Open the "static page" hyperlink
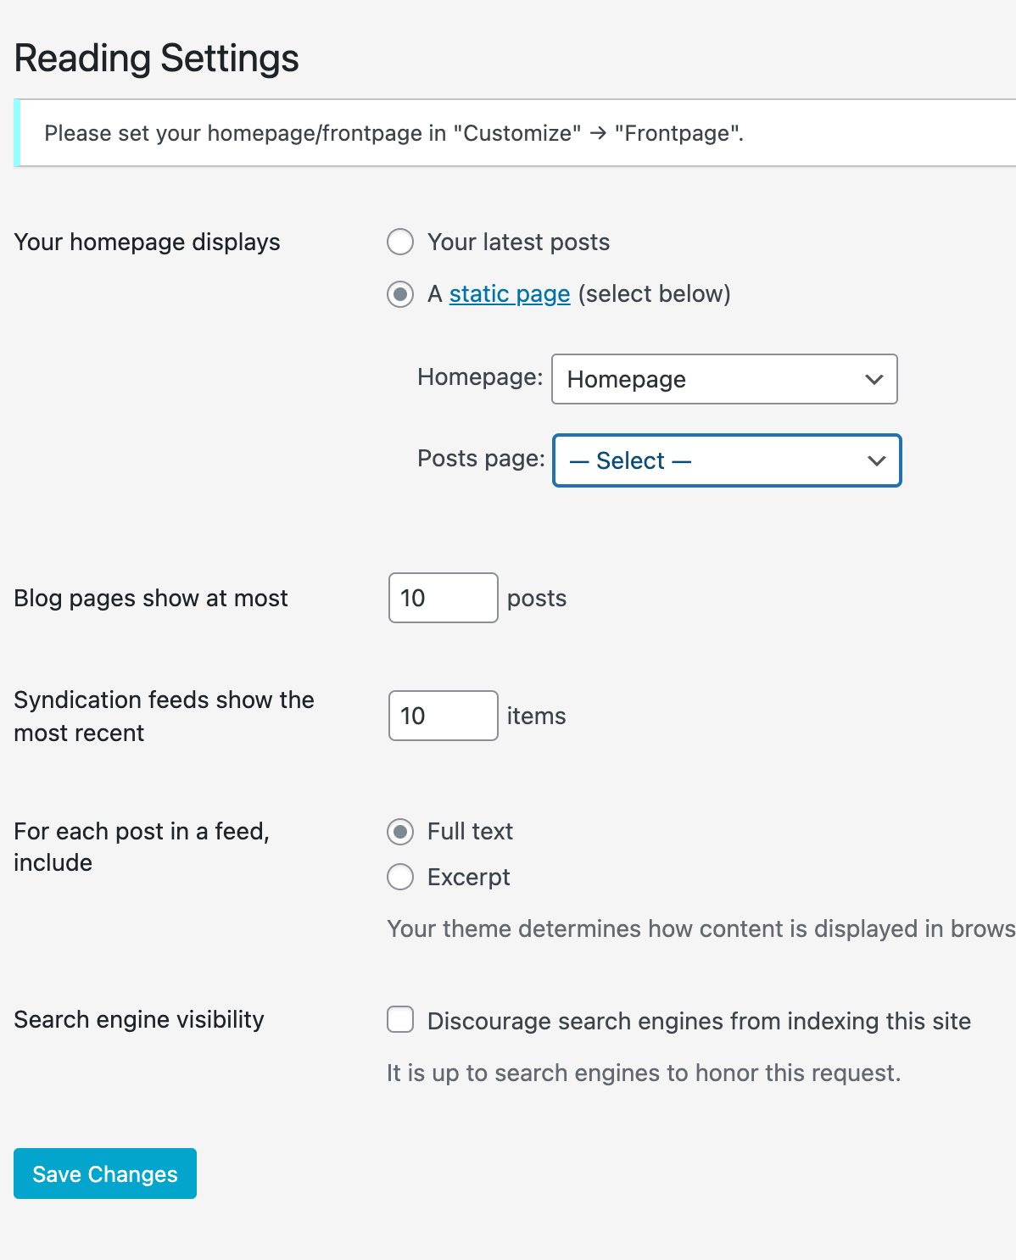This screenshot has height=1260, width=1016. click(509, 294)
